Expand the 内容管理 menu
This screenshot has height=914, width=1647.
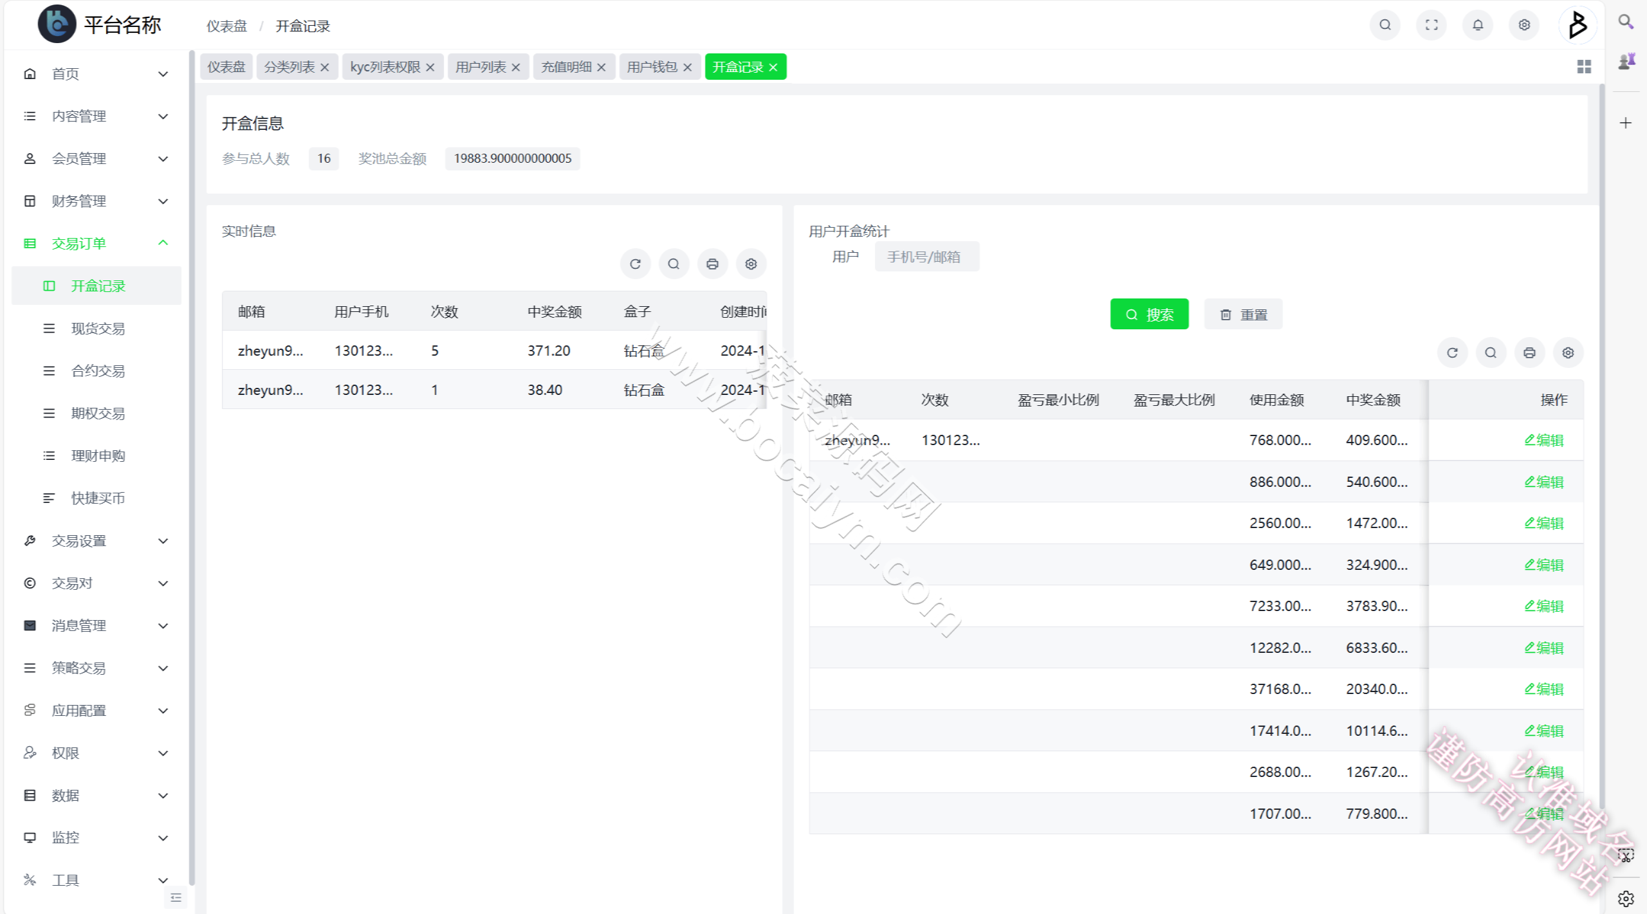(97, 116)
